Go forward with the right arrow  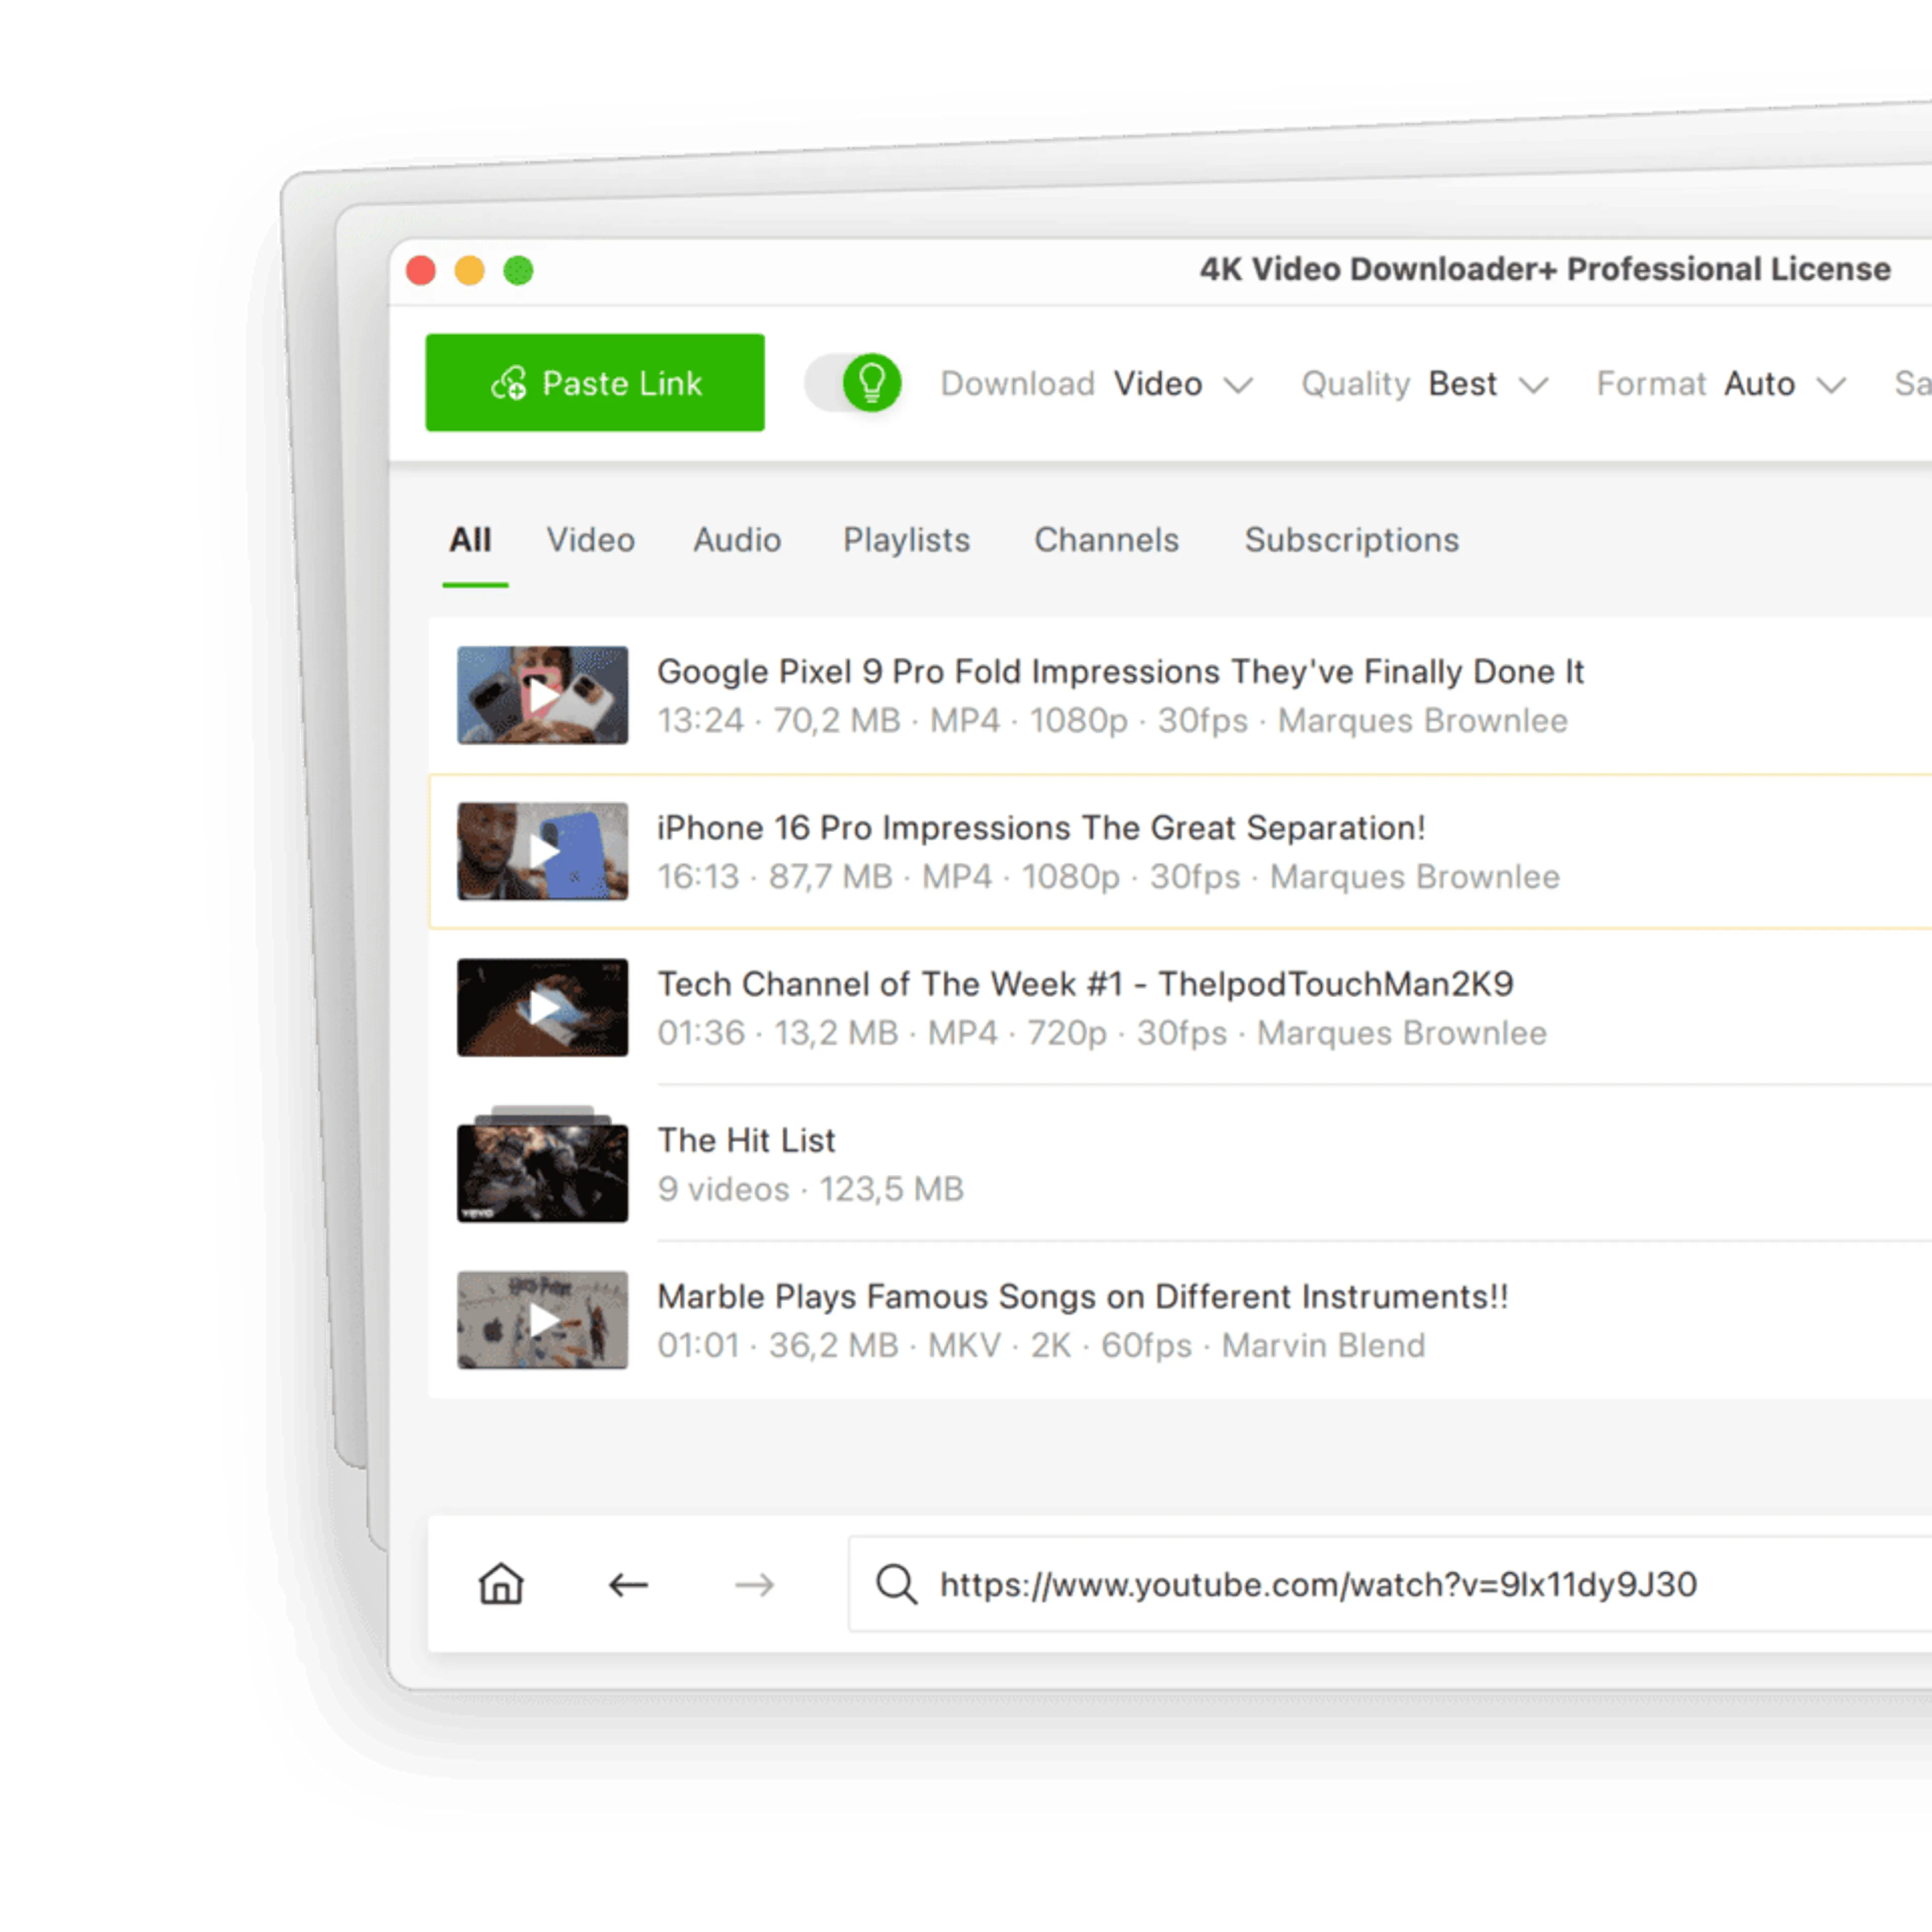click(754, 1584)
